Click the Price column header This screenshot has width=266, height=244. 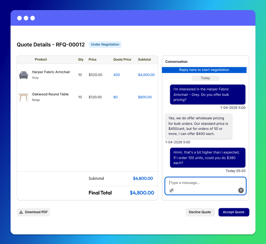pyautogui.click(x=93, y=59)
